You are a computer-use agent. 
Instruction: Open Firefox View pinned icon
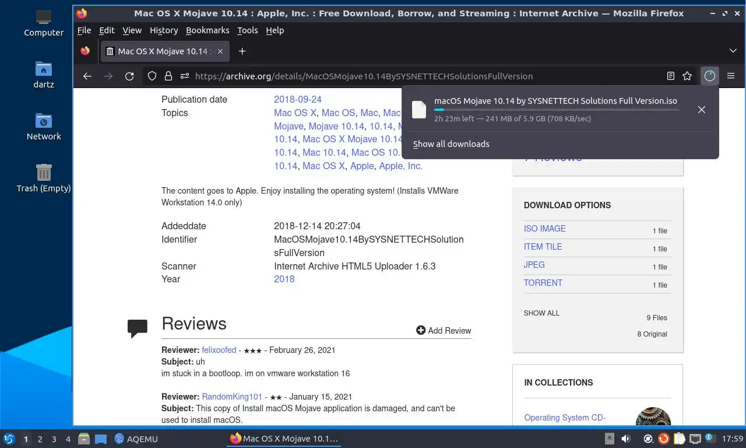pos(85,51)
